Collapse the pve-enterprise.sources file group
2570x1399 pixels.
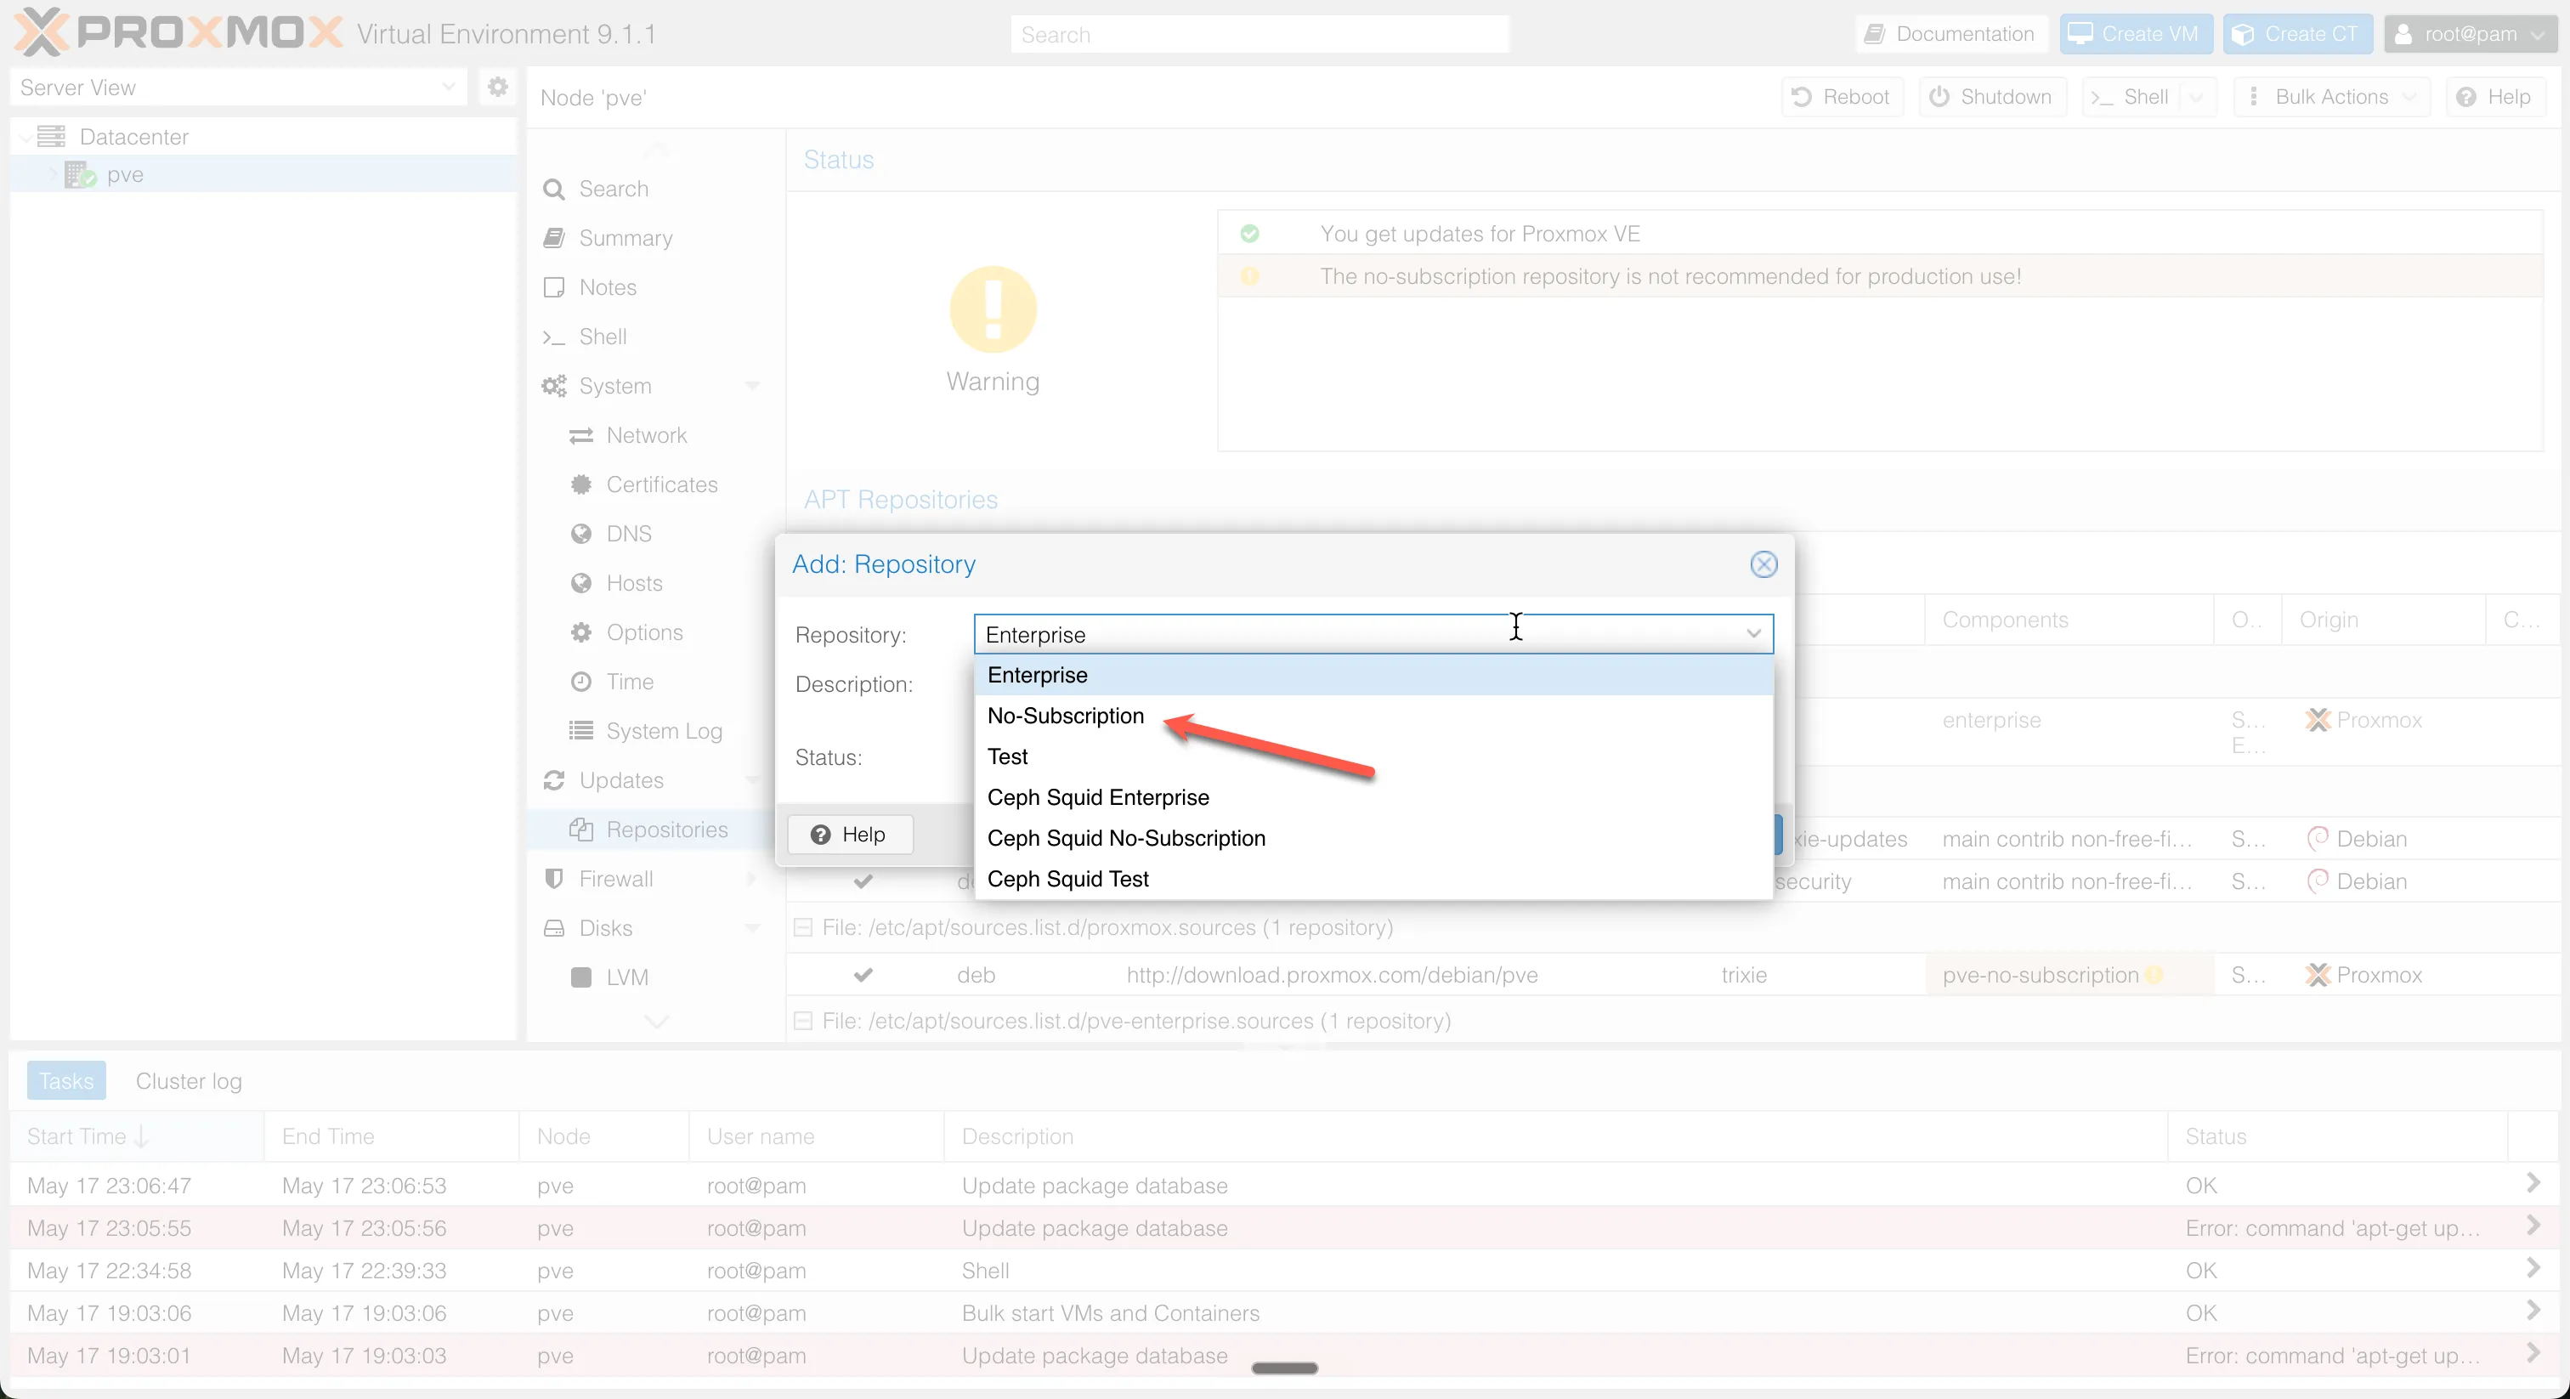(x=802, y=1021)
